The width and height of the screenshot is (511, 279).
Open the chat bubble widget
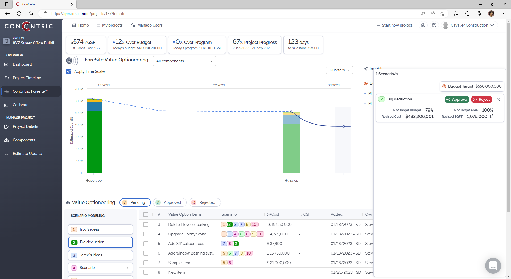tap(493, 265)
